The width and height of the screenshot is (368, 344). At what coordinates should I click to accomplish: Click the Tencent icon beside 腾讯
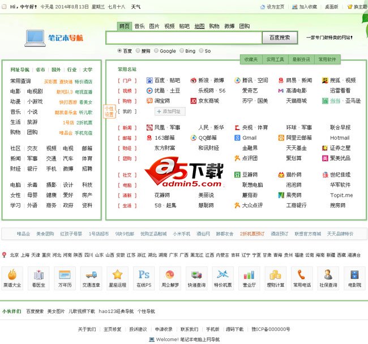point(237,80)
